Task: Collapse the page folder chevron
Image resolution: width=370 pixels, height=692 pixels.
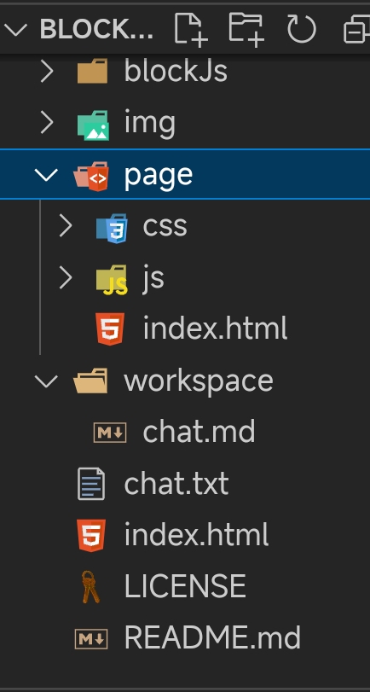Action: (46, 175)
